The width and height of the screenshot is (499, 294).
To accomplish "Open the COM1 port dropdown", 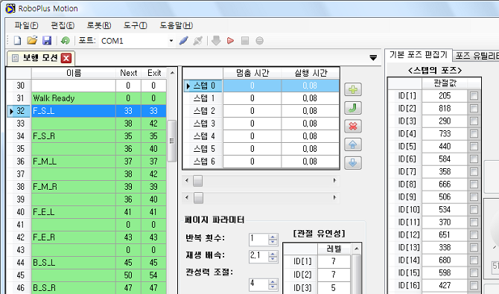I will (171, 41).
